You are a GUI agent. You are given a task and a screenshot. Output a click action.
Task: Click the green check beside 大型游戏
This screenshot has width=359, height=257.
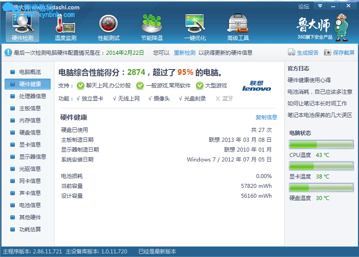(199, 86)
